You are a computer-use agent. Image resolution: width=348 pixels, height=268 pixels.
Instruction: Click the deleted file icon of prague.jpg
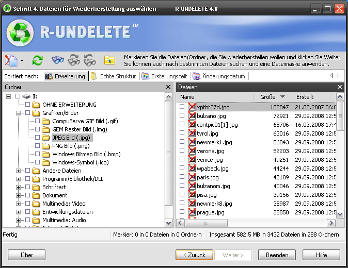point(192,212)
